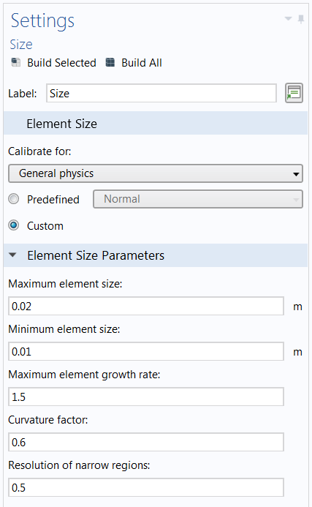Screen dimensions: 312x507
Task: Click the Build All text button
Action: pyautogui.click(x=142, y=62)
